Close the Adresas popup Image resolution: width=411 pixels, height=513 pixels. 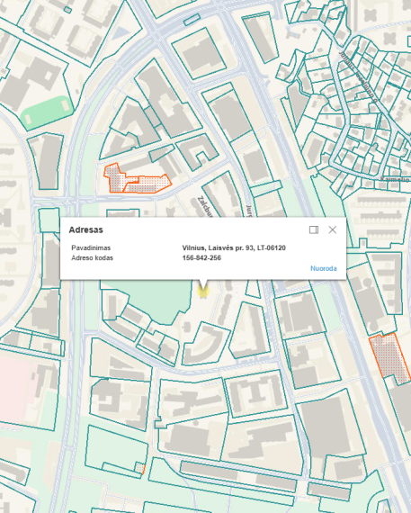pyautogui.click(x=332, y=229)
